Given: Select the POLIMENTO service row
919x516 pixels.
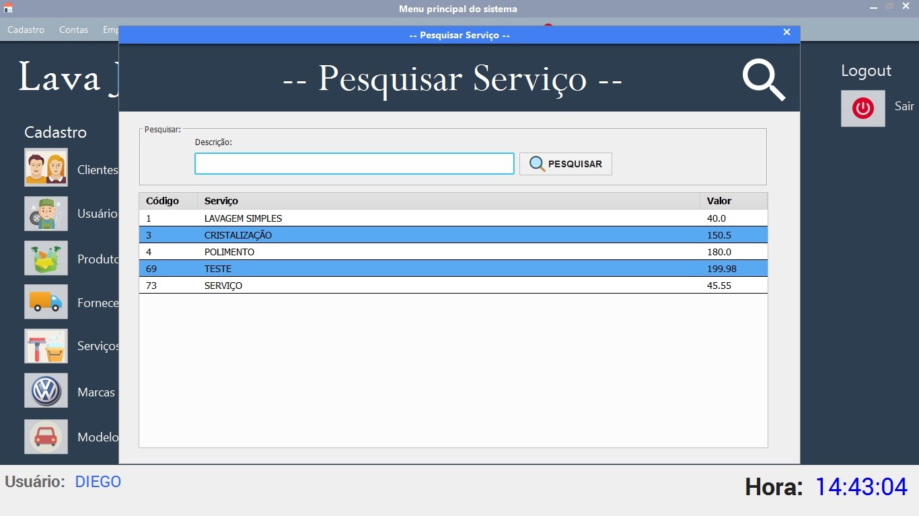Looking at the screenshot, I should click(x=453, y=252).
